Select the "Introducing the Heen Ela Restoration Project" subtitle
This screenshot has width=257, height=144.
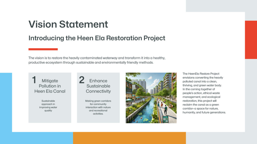click(x=97, y=38)
